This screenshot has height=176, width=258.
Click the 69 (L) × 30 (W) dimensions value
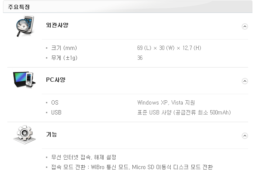click(169, 48)
